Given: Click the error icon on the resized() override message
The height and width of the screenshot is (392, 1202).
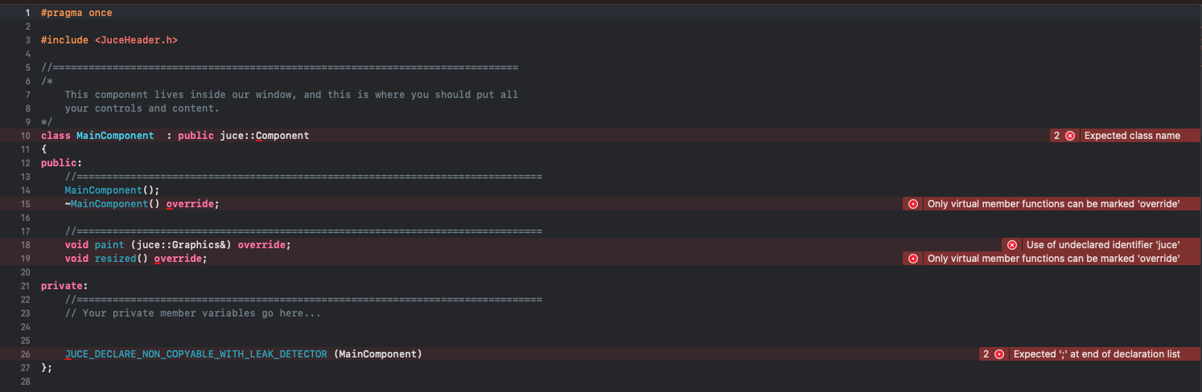Looking at the screenshot, I should pyautogui.click(x=913, y=259).
